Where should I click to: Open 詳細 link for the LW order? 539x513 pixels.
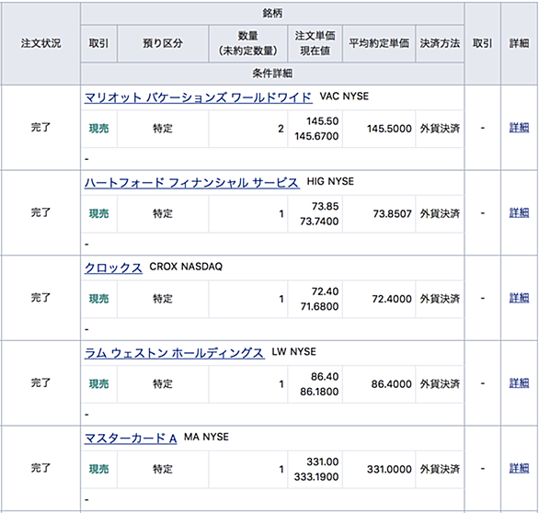click(x=519, y=382)
